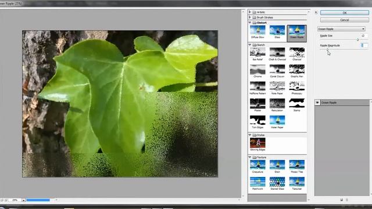Viewport: 372px width, 209px height.
Task: Apply the Charcoal sketch filter
Action: pyautogui.click(x=297, y=54)
